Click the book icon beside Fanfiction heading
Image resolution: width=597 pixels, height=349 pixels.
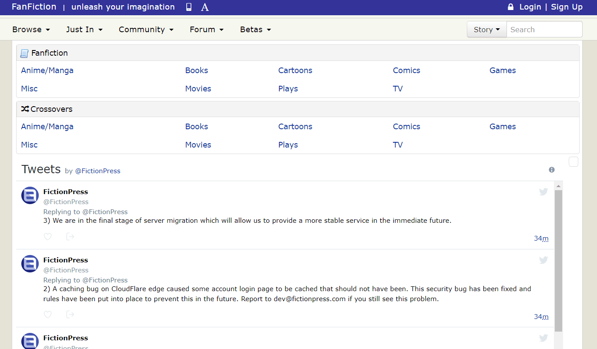[24, 53]
